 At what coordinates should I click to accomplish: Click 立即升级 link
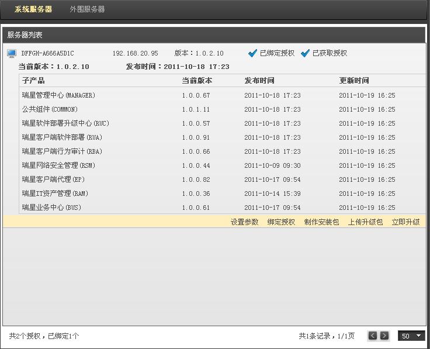point(405,222)
